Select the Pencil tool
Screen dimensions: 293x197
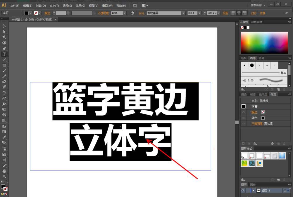(x=4, y=76)
